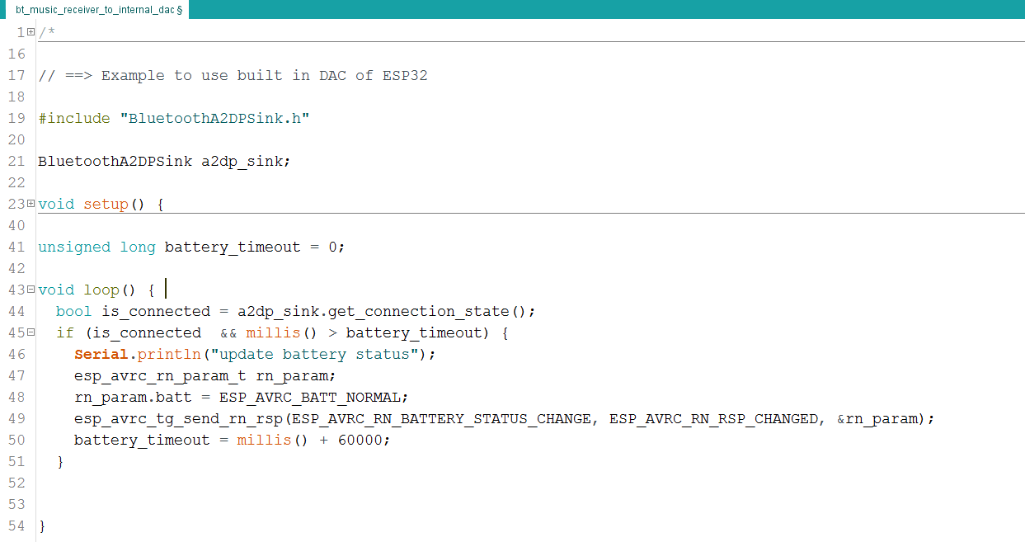Place cursor at the closing brace on line 54
Screen dimensions: 1025x542
tap(42, 526)
